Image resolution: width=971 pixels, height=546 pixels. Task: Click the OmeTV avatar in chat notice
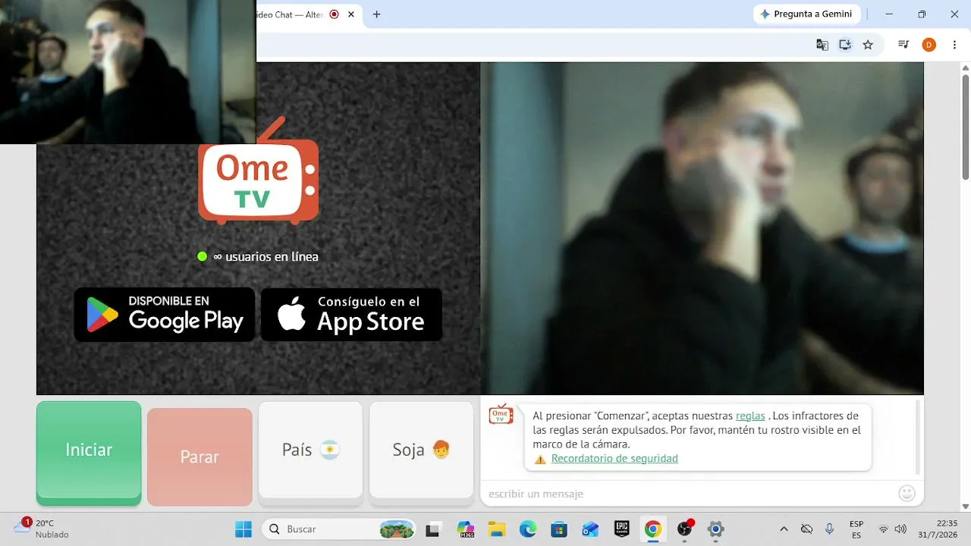[501, 414]
